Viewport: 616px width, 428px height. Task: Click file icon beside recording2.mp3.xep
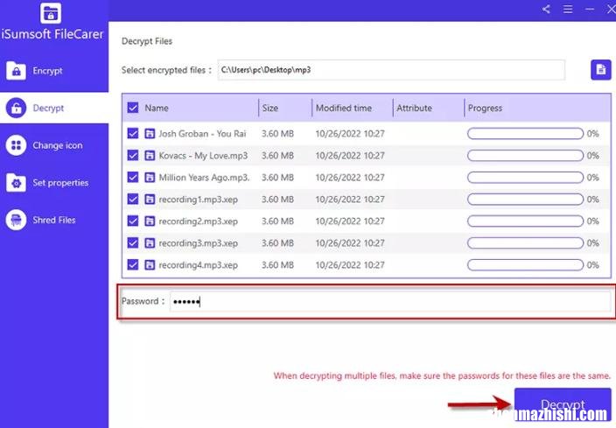(x=150, y=221)
